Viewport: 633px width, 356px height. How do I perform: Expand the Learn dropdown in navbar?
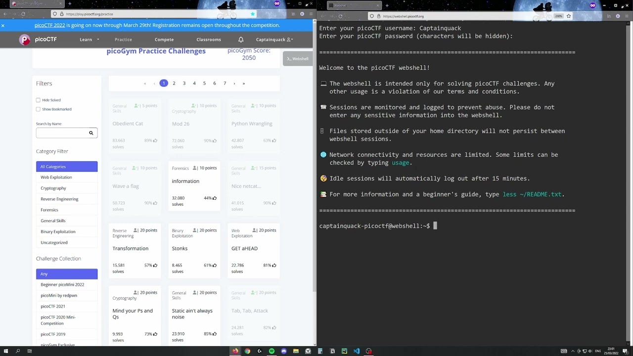coord(90,40)
